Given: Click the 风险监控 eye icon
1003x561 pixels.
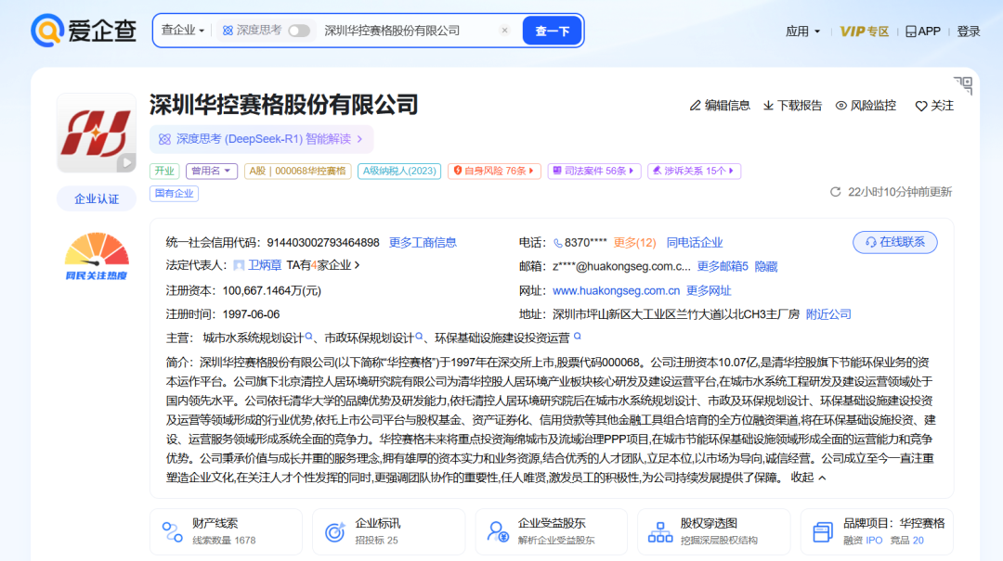Looking at the screenshot, I should (x=841, y=106).
